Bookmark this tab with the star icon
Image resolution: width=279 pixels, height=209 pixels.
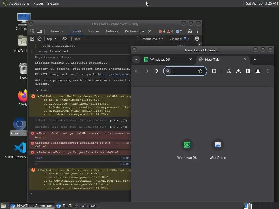[x=200, y=71]
